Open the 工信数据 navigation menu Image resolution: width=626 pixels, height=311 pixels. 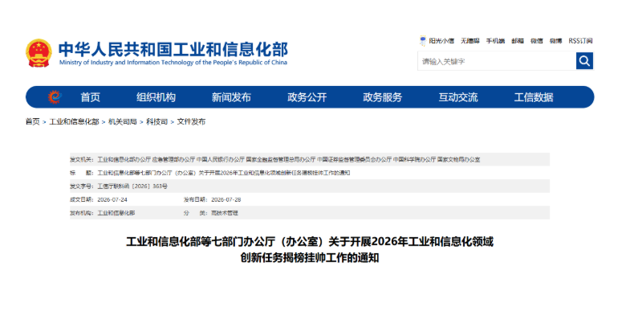pos(534,97)
